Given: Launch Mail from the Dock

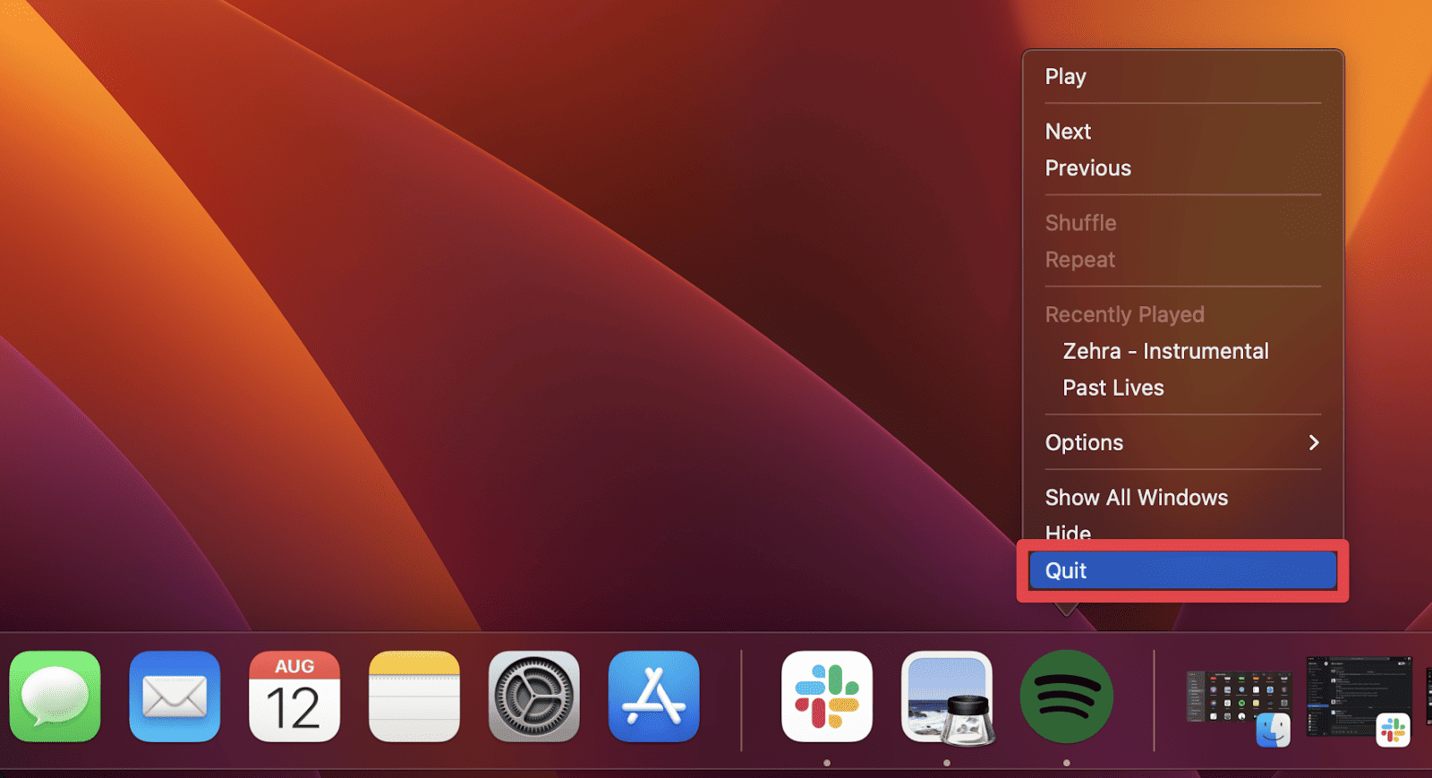Looking at the screenshot, I should 175,697.
